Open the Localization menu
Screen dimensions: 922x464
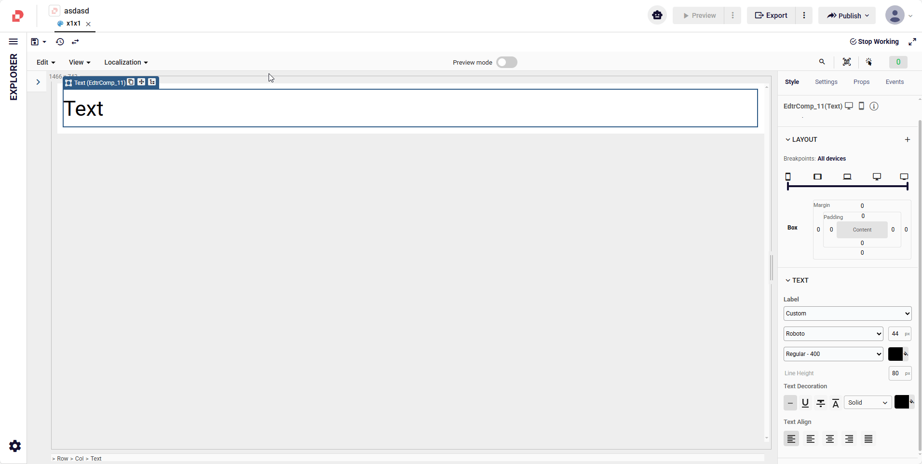click(126, 62)
